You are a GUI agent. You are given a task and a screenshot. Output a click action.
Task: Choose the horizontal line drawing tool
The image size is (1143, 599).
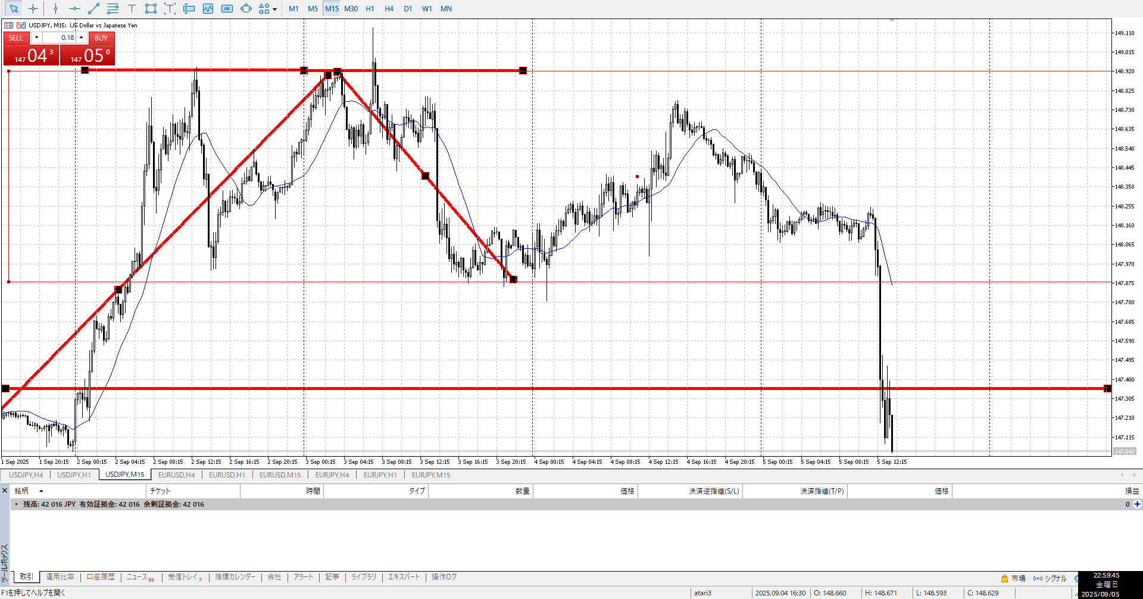(x=74, y=8)
